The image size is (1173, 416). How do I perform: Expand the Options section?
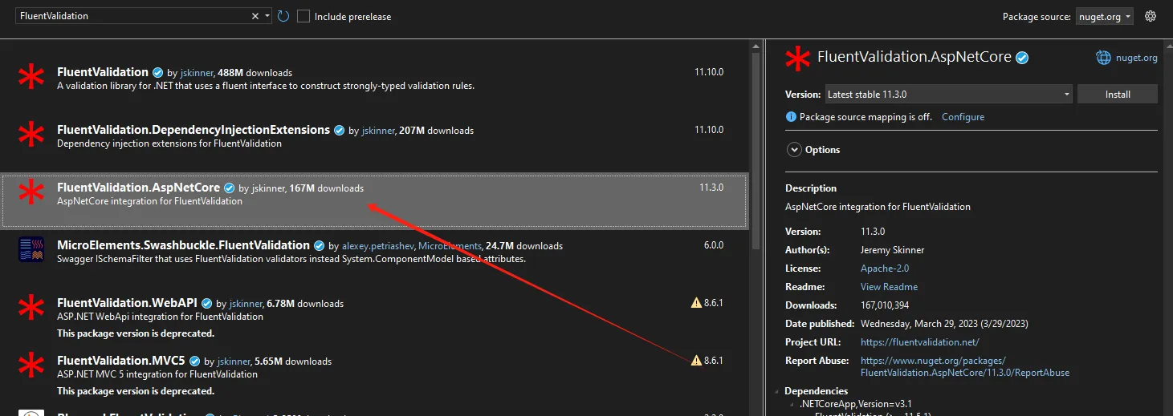tap(794, 150)
